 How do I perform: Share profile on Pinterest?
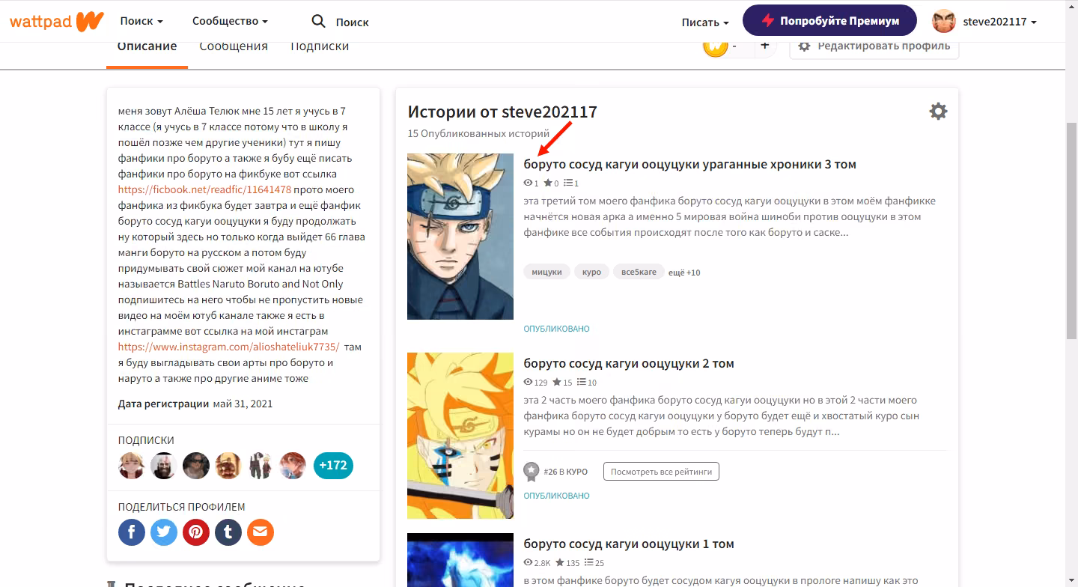tap(196, 532)
